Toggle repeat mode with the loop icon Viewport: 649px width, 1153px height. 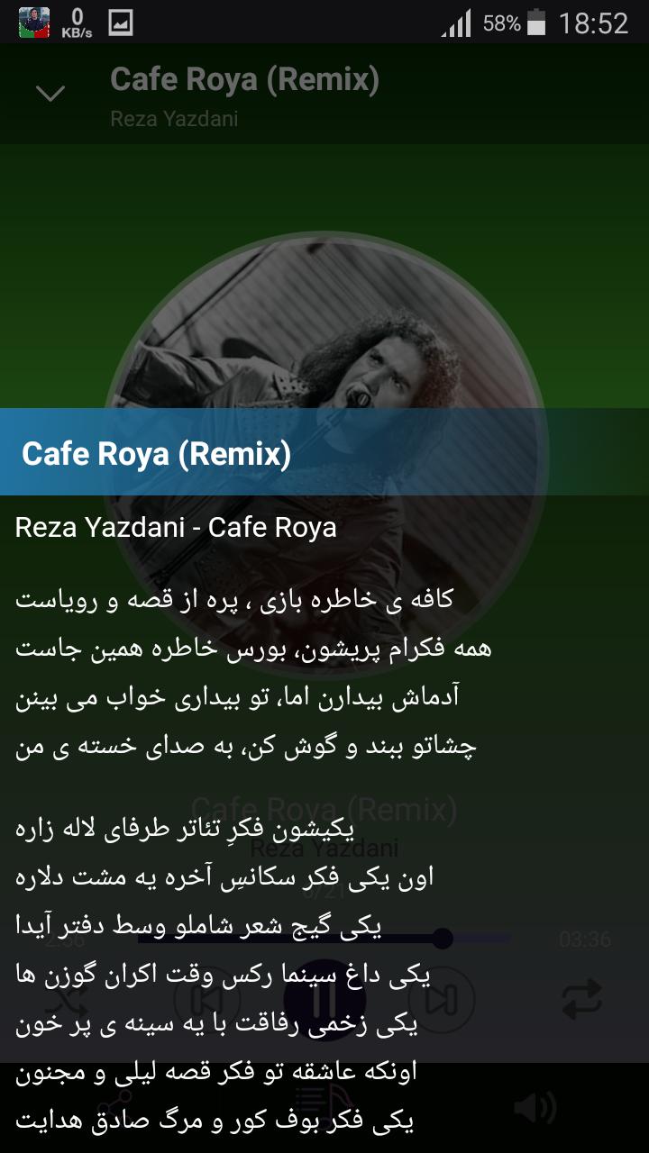pos(581,999)
